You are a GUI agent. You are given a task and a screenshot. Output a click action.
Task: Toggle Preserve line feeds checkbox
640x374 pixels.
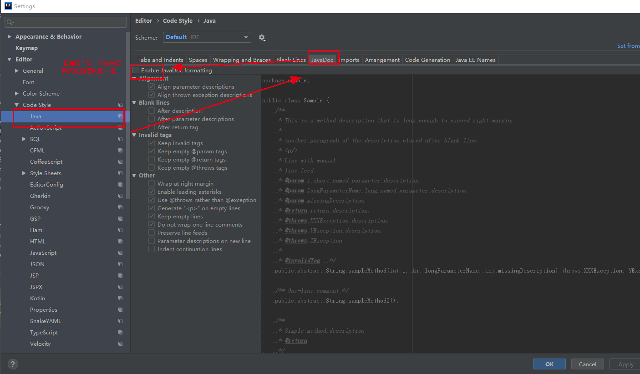pos(152,233)
